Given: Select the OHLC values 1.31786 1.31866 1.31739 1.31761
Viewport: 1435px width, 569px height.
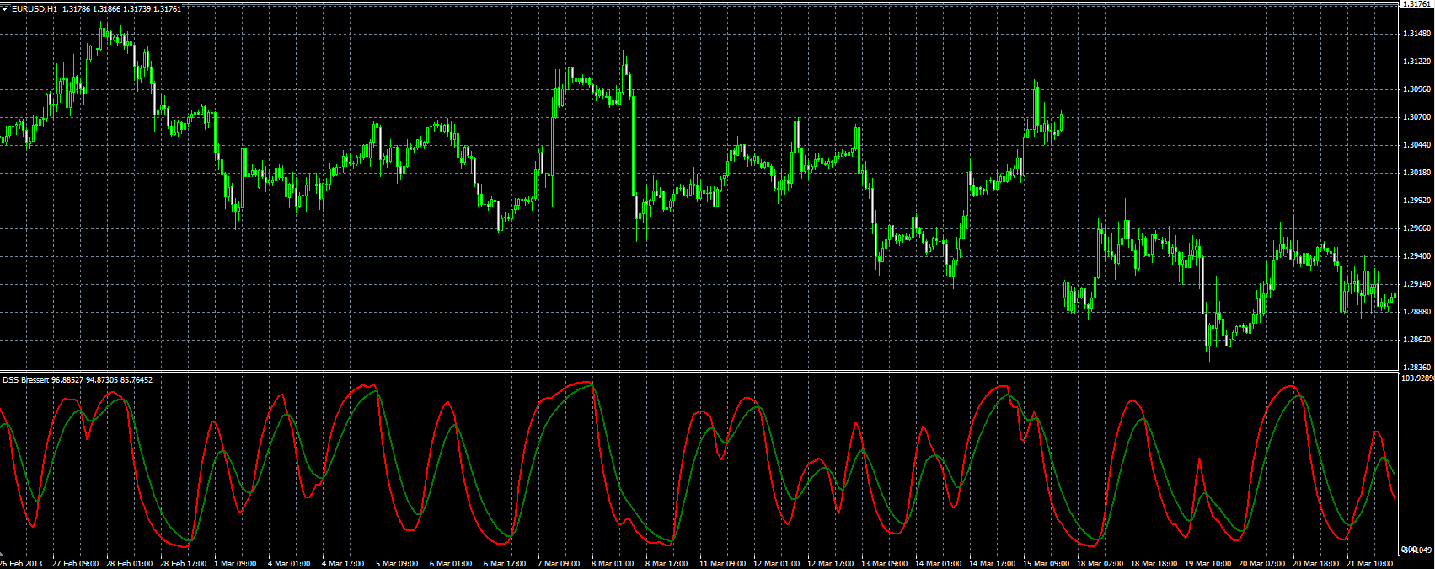Looking at the screenshot, I should pos(121,8).
